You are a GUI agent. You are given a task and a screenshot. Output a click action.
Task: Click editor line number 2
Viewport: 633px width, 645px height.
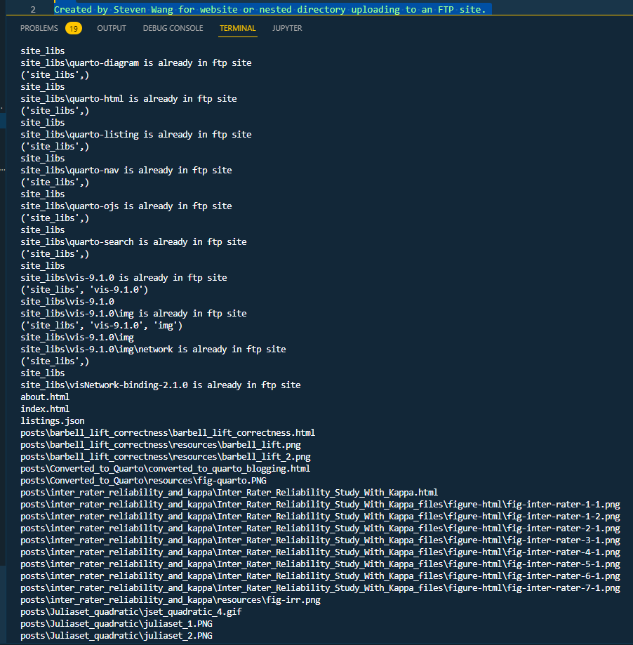pos(33,10)
